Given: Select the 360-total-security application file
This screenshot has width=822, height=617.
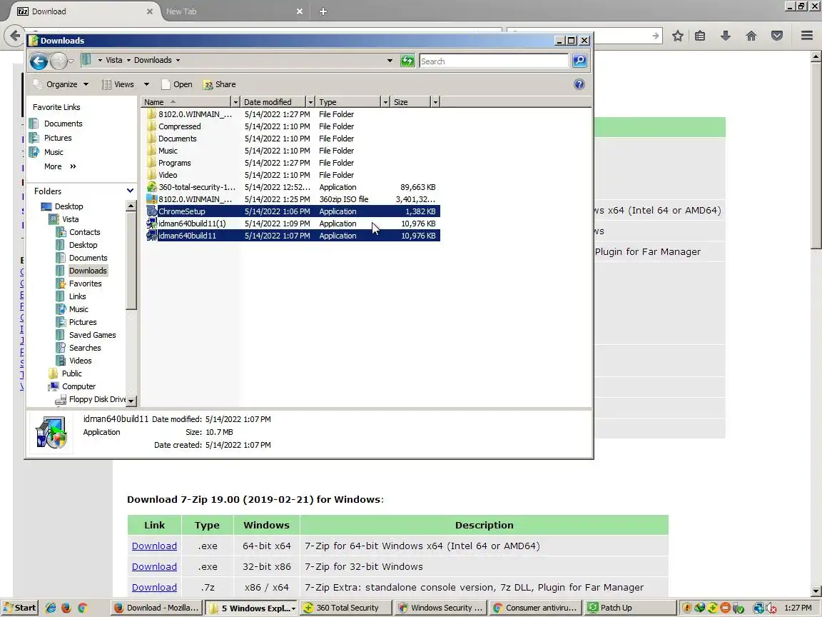Looking at the screenshot, I should (293, 187).
